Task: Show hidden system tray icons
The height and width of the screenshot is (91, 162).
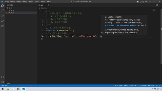Action: coord(153,89)
